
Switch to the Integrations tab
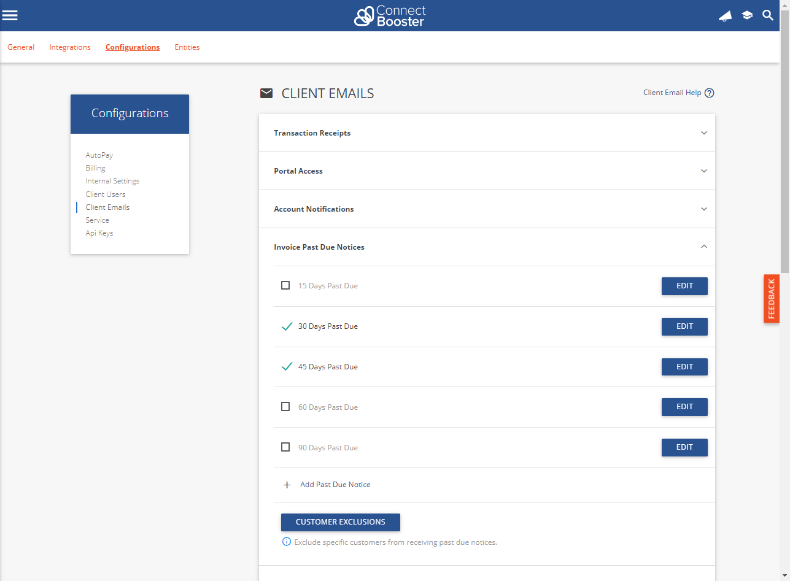pyautogui.click(x=70, y=47)
